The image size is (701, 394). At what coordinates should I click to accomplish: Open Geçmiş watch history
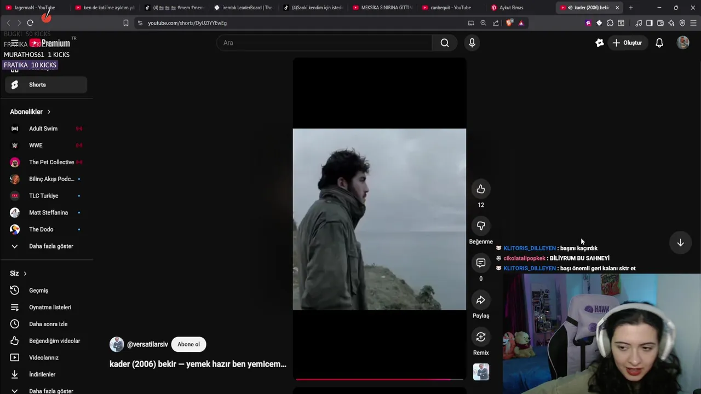tap(46, 291)
